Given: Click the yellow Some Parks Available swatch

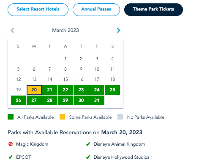Looking at the screenshot, I should pyautogui.click(x=62, y=117).
